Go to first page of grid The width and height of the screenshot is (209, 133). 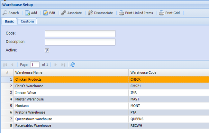(x=5, y=65)
